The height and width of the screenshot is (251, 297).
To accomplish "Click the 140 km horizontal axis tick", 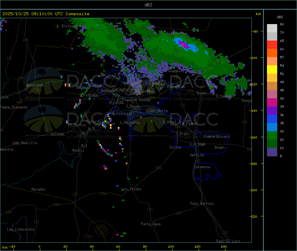I will click(224, 246).
